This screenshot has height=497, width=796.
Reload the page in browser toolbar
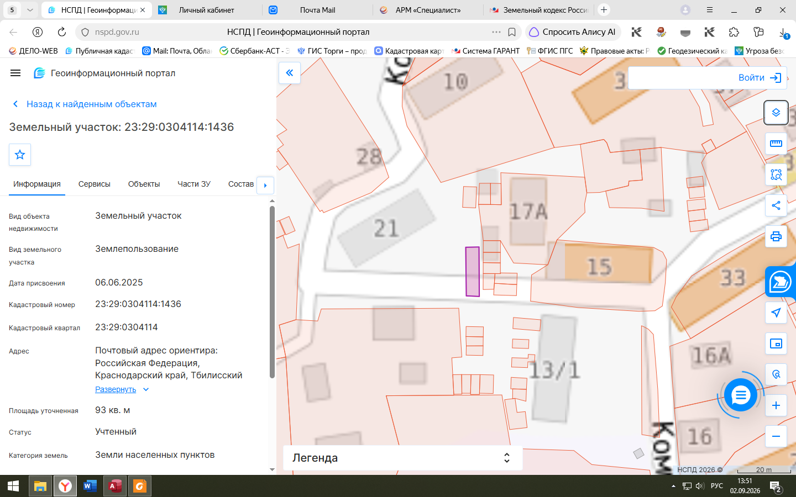coord(62,32)
